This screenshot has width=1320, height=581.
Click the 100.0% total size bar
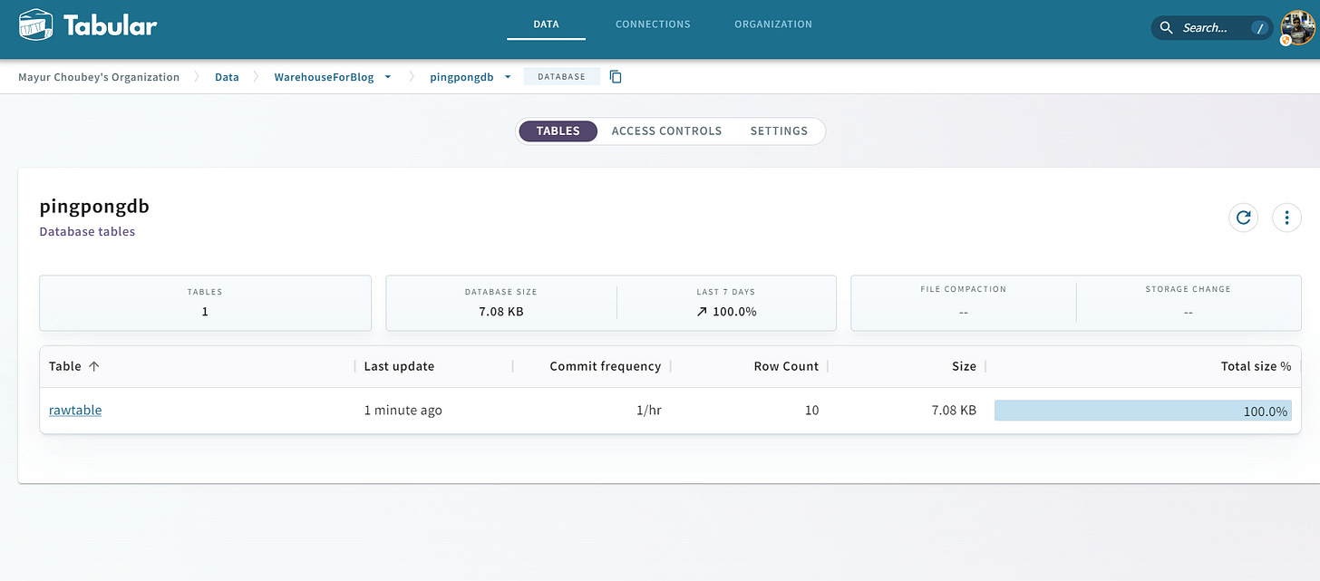point(1142,411)
